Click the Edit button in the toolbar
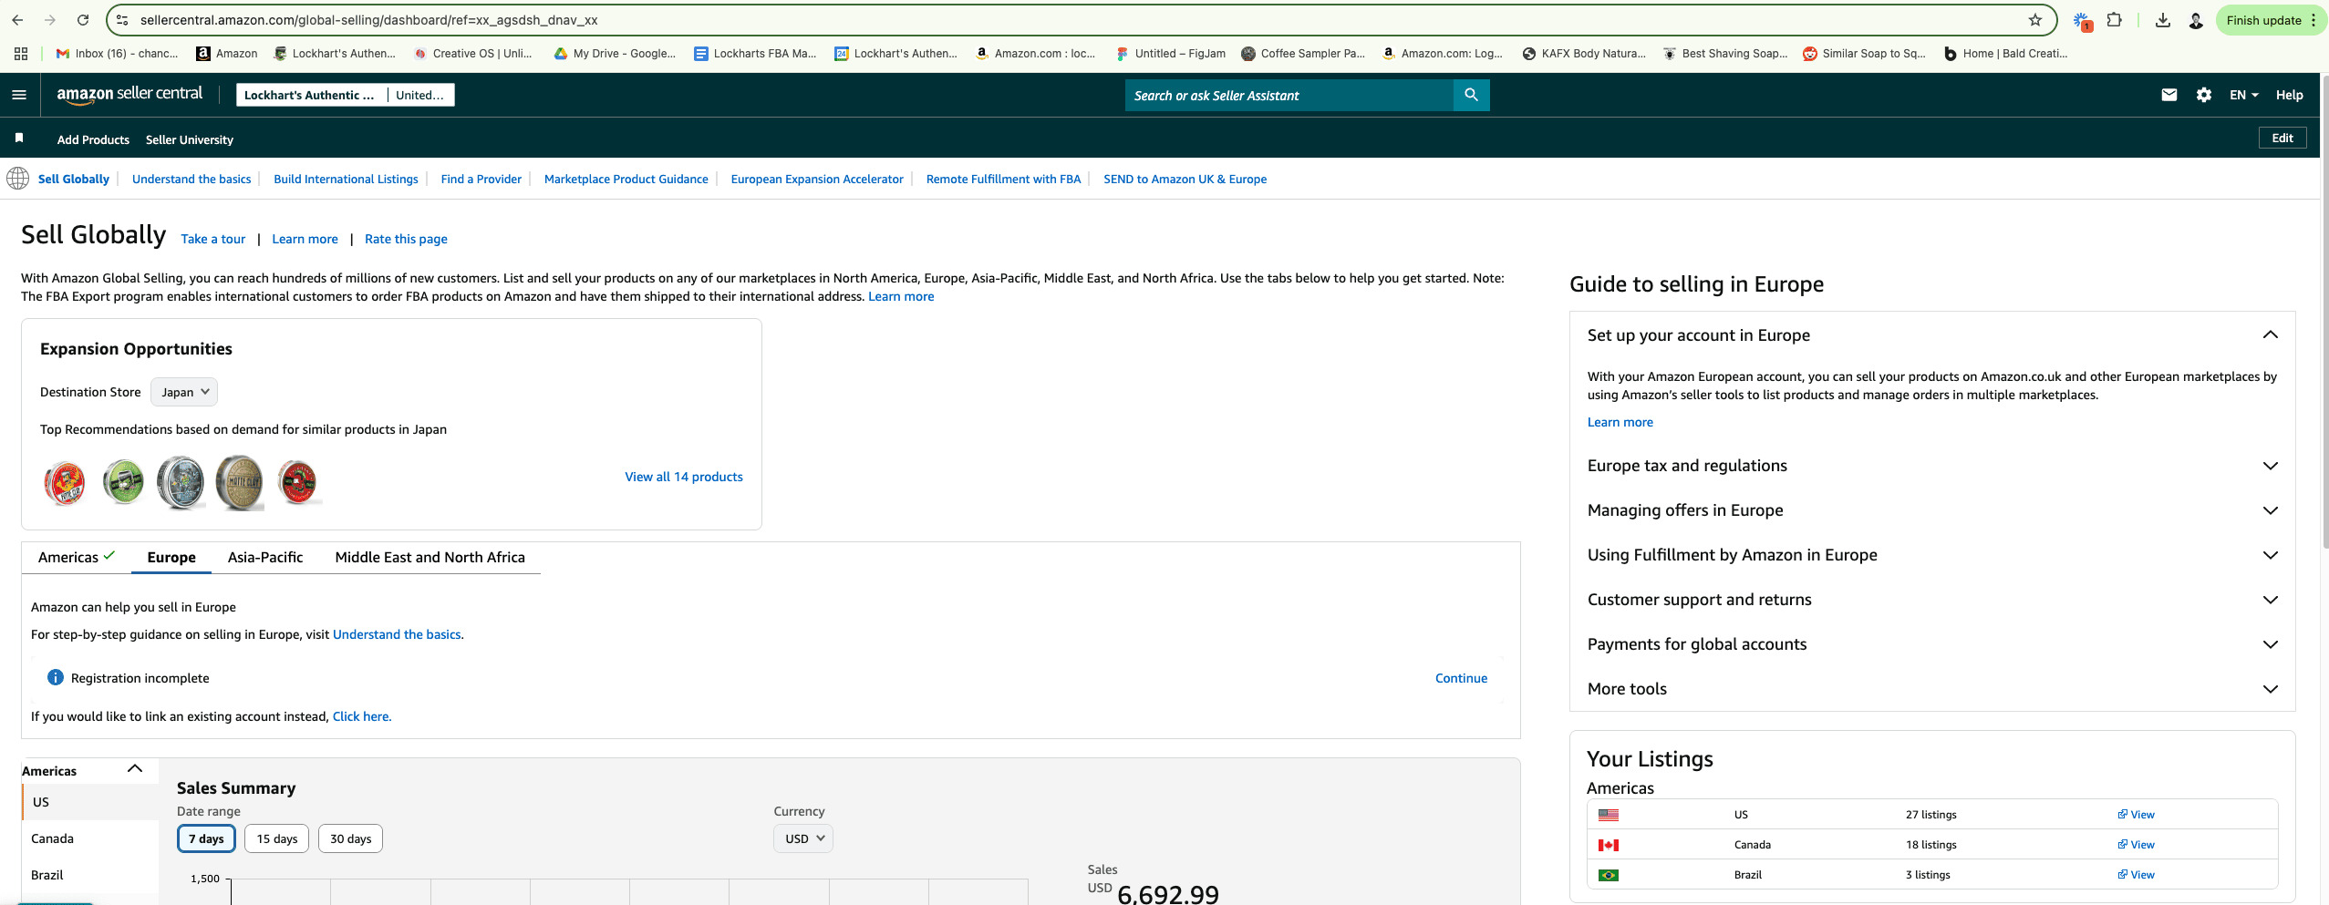2329x905 pixels. pyautogui.click(x=2282, y=138)
